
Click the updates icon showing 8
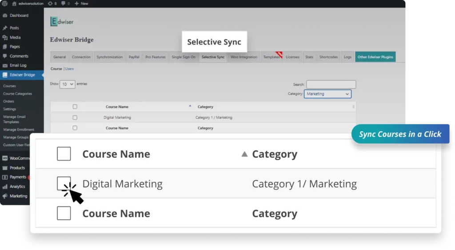click(50, 4)
